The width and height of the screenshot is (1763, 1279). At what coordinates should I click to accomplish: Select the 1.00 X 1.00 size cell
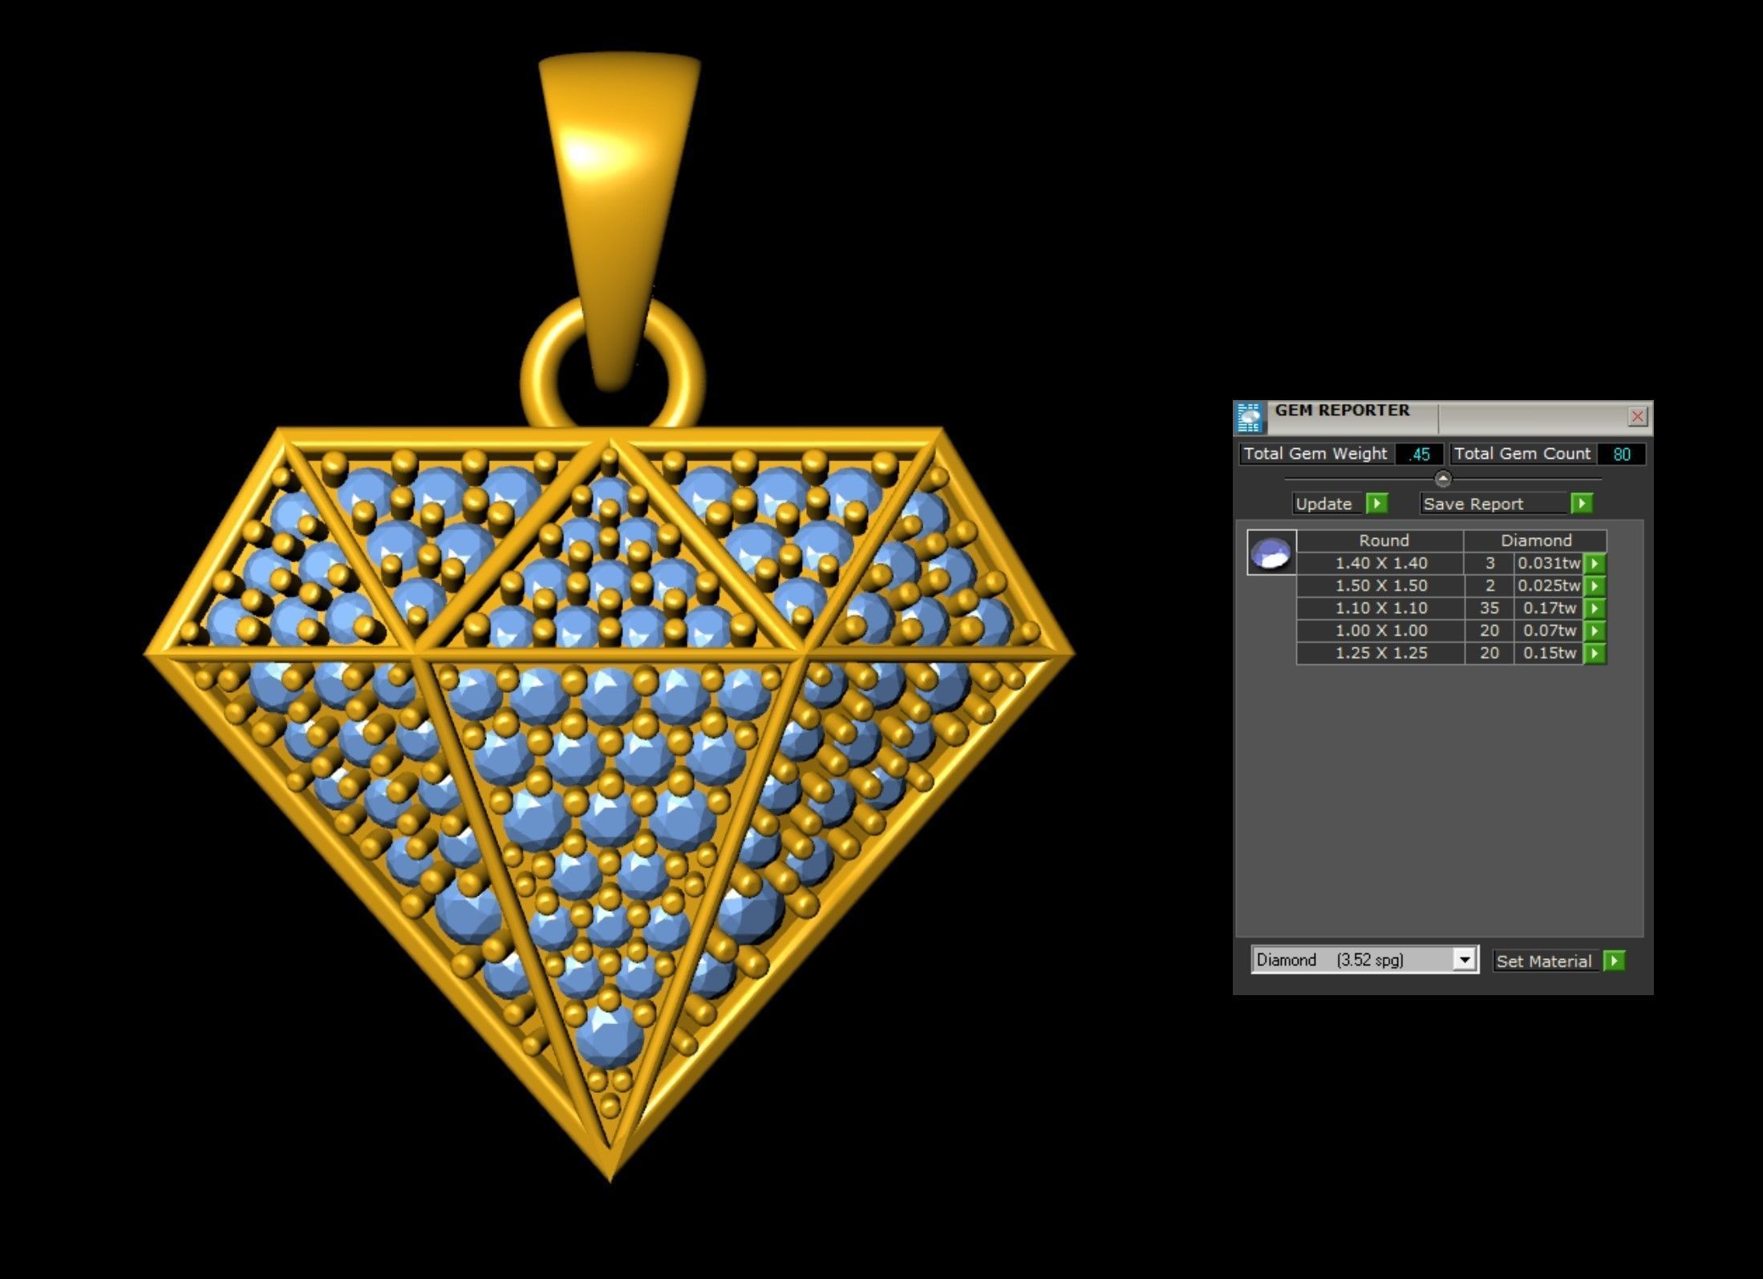coord(1381,631)
